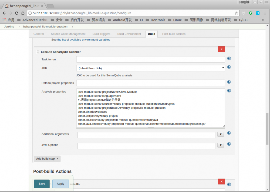The image size is (270, 192).
Task: Open the 后台开发 bookmark folder
Action: click(75, 20)
